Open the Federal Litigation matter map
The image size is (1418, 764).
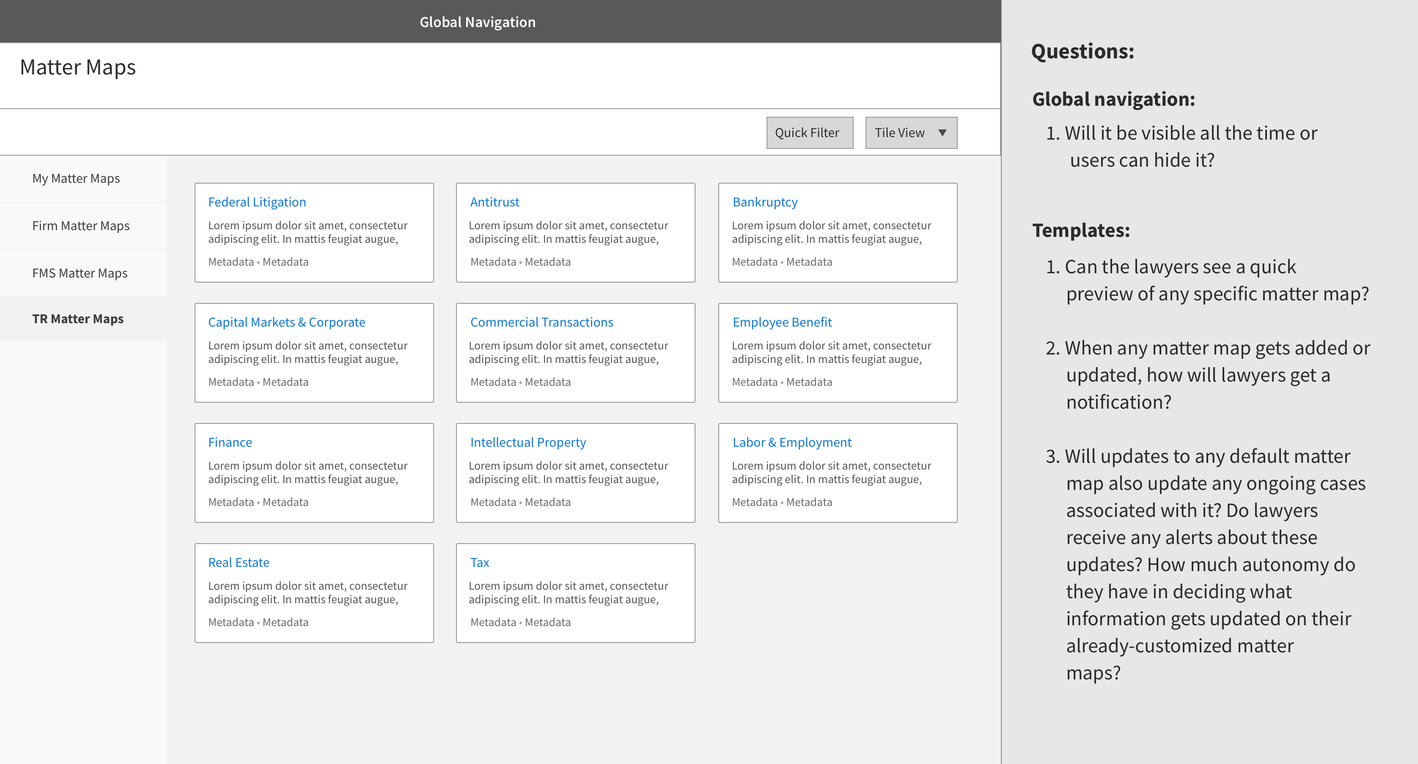coord(257,202)
